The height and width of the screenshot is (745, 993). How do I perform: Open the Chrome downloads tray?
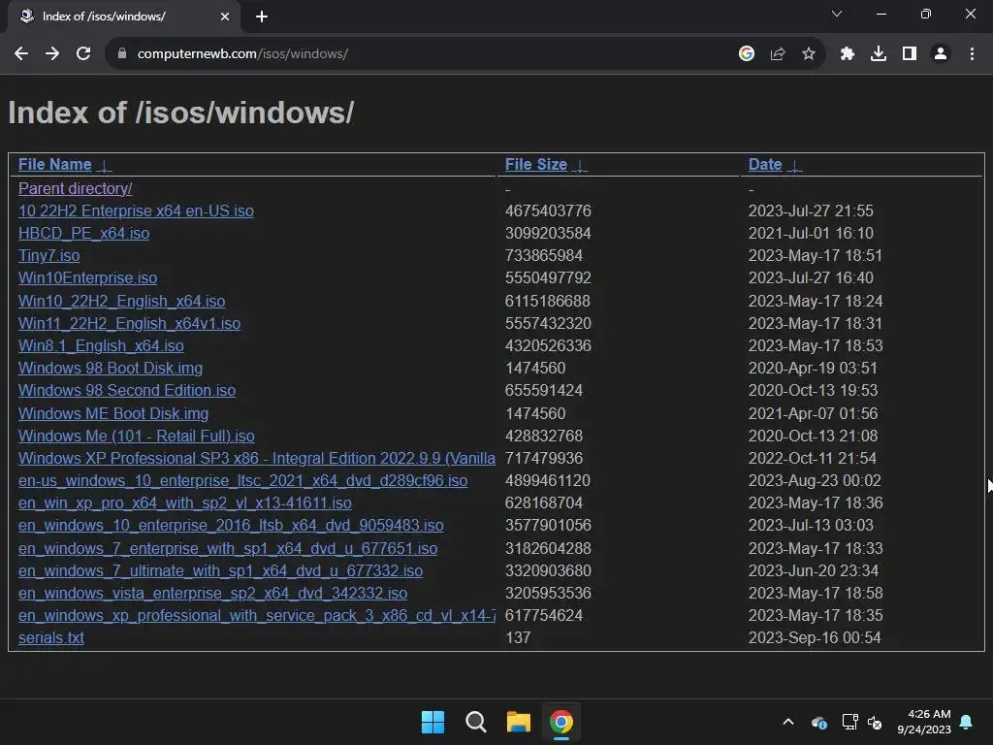point(879,54)
